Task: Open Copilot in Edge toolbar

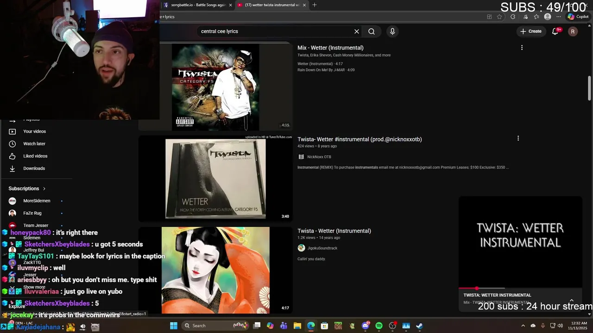Action: click(x=578, y=17)
